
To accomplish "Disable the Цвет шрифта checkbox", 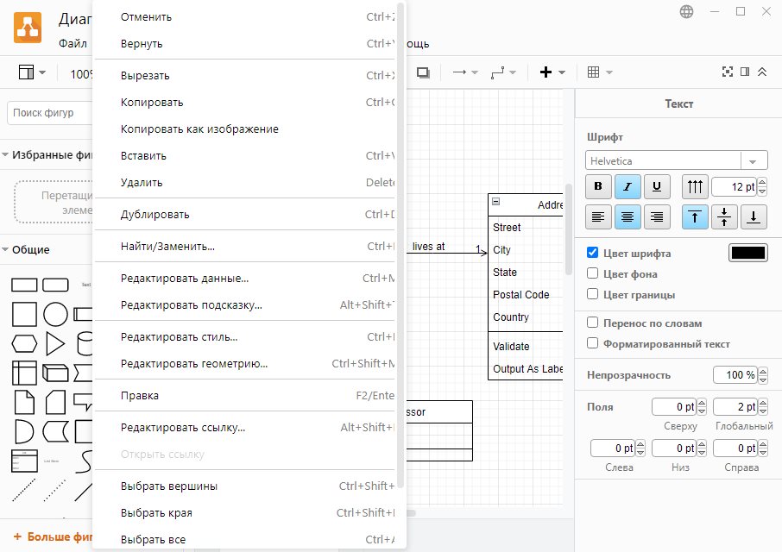I will coord(592,254).
